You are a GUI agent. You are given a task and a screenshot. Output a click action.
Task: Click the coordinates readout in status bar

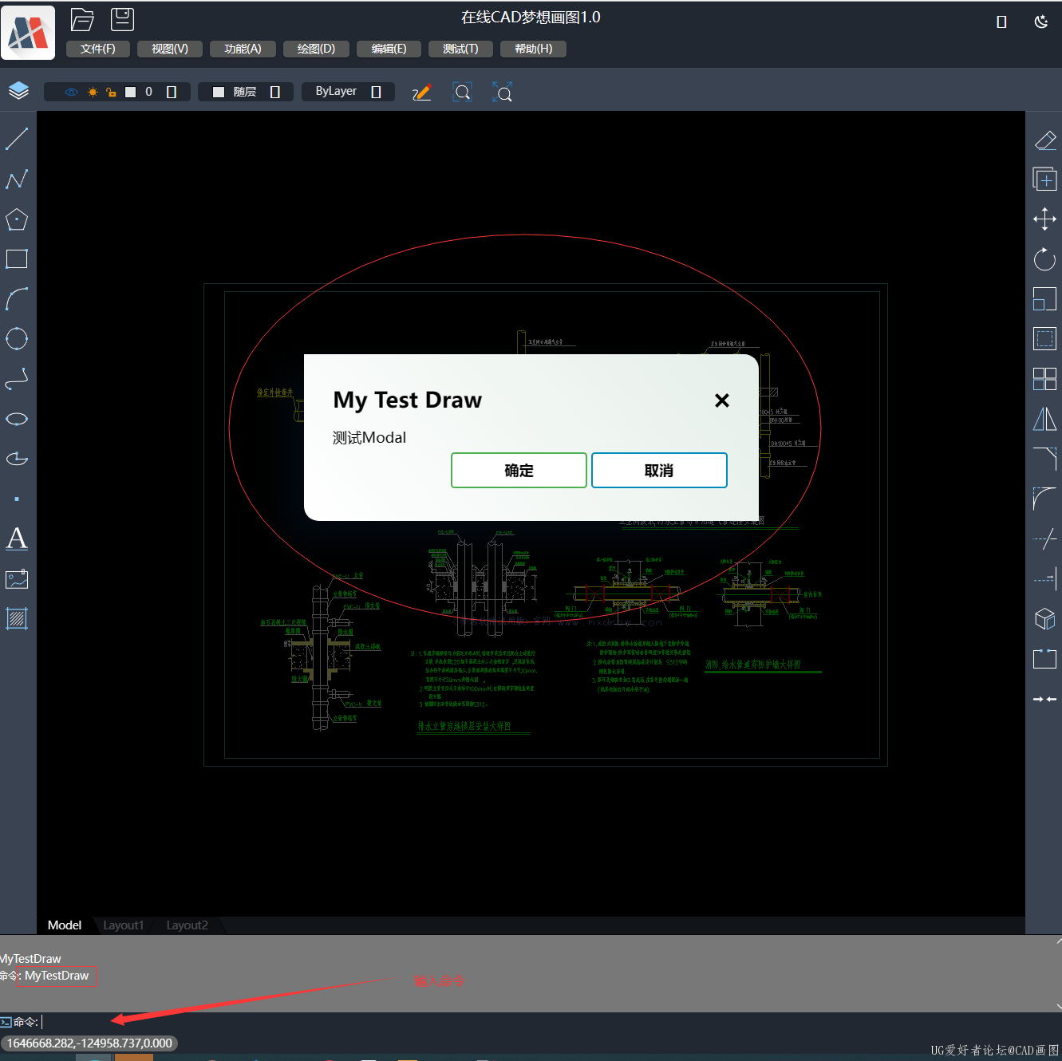[89, 1043]
